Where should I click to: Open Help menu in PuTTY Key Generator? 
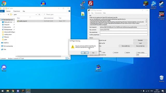click(x=104, y=13)
